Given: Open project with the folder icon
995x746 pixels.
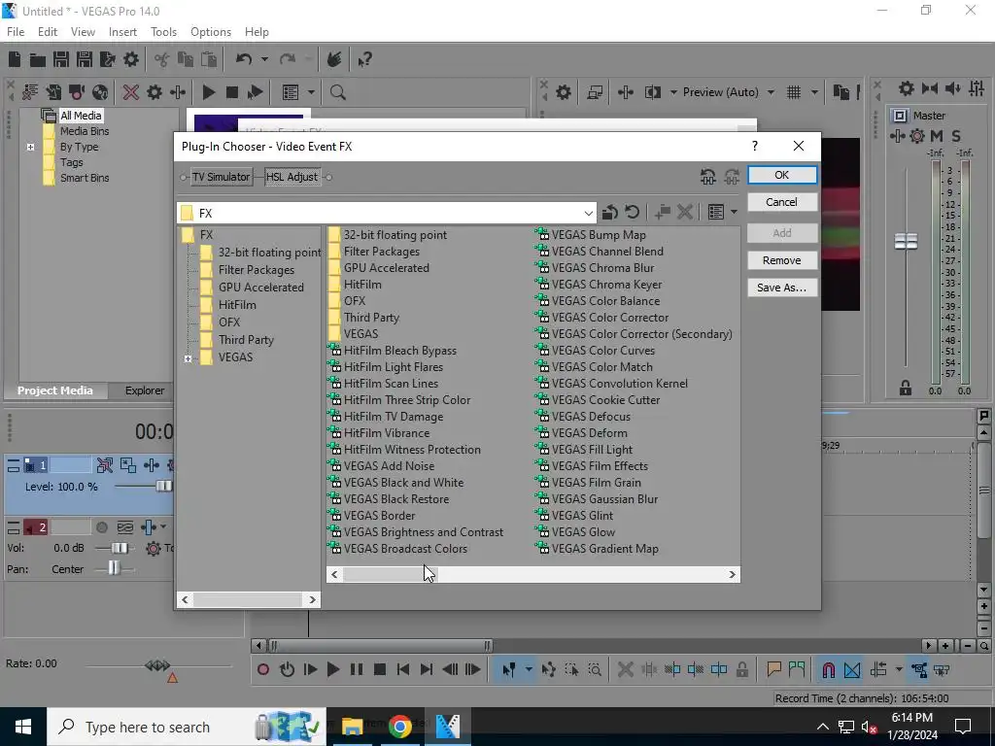Looking at the screenshot, I should 38,59.
